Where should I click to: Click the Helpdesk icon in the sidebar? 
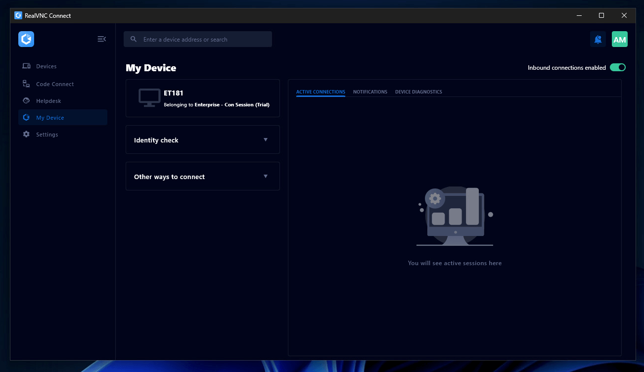[x=26, y=101]
